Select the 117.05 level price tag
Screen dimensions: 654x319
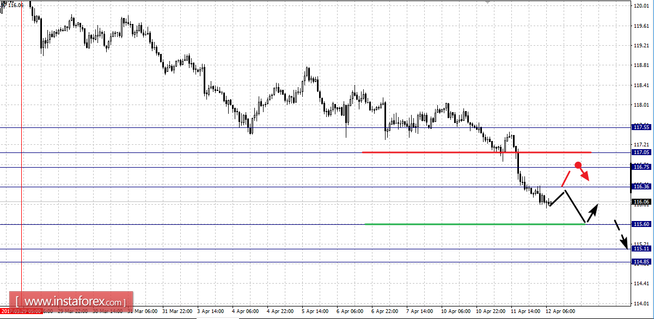click(x=641, y=152)
